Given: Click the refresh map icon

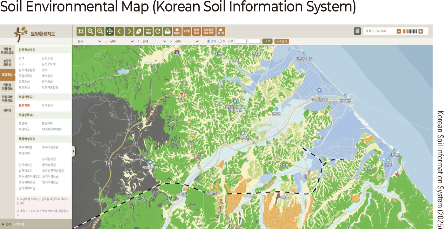Looking at the screenshot, I should tap(157, 31).
